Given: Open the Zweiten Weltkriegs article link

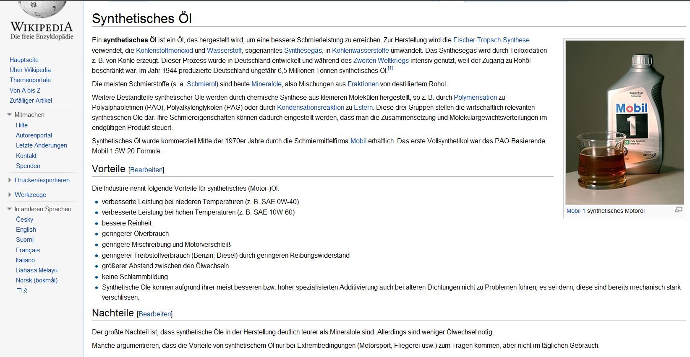Looking at the screenshot, I should point(381,61).
